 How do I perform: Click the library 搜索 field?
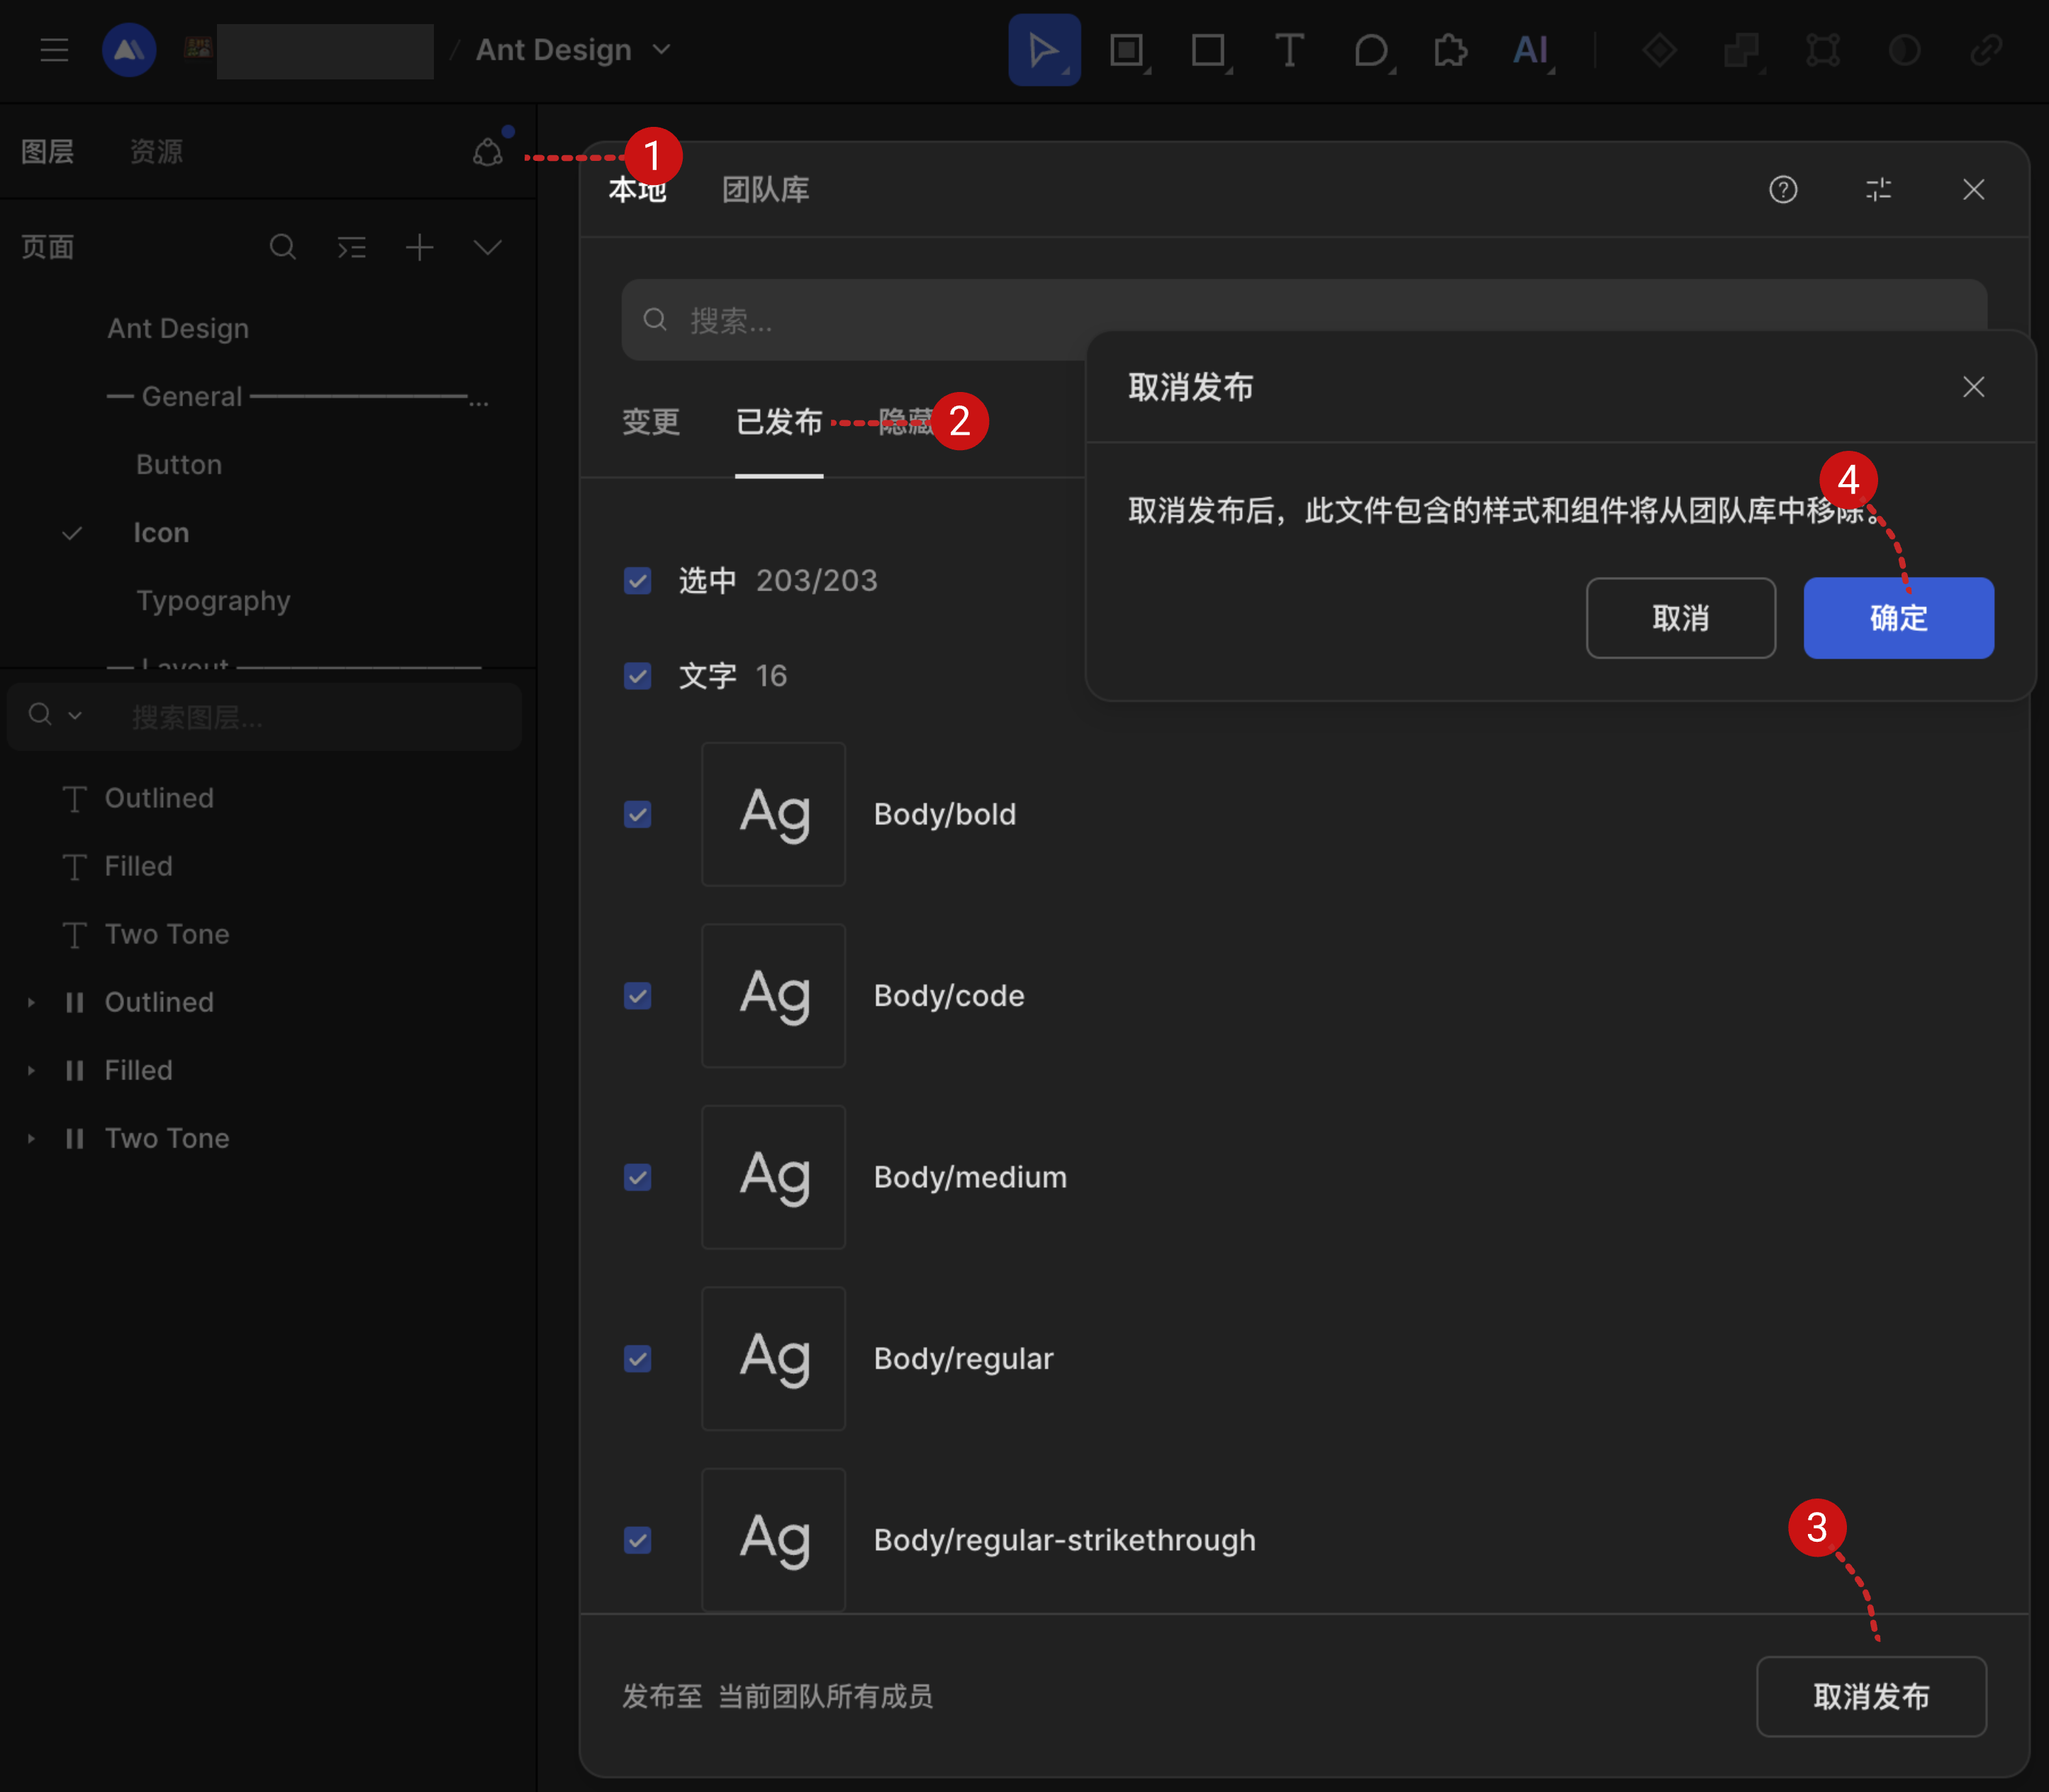[x=1304, y=320]
